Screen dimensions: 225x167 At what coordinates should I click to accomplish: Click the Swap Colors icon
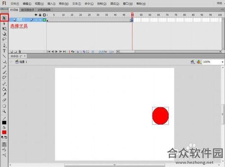click(6, 137)
